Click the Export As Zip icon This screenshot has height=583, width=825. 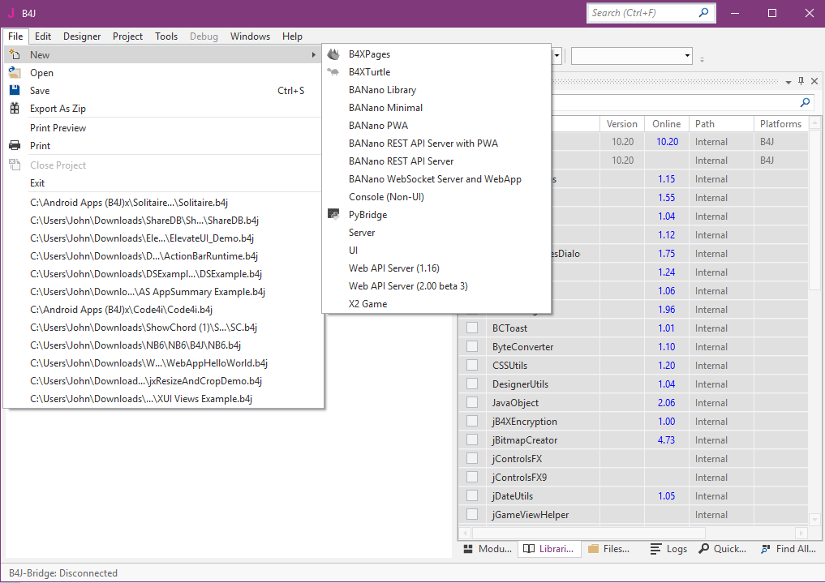point(15,109)
